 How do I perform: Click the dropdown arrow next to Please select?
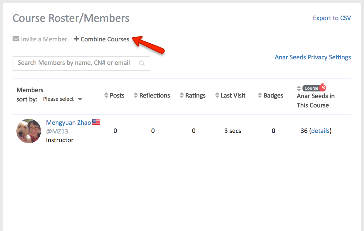tap(80, 99)
